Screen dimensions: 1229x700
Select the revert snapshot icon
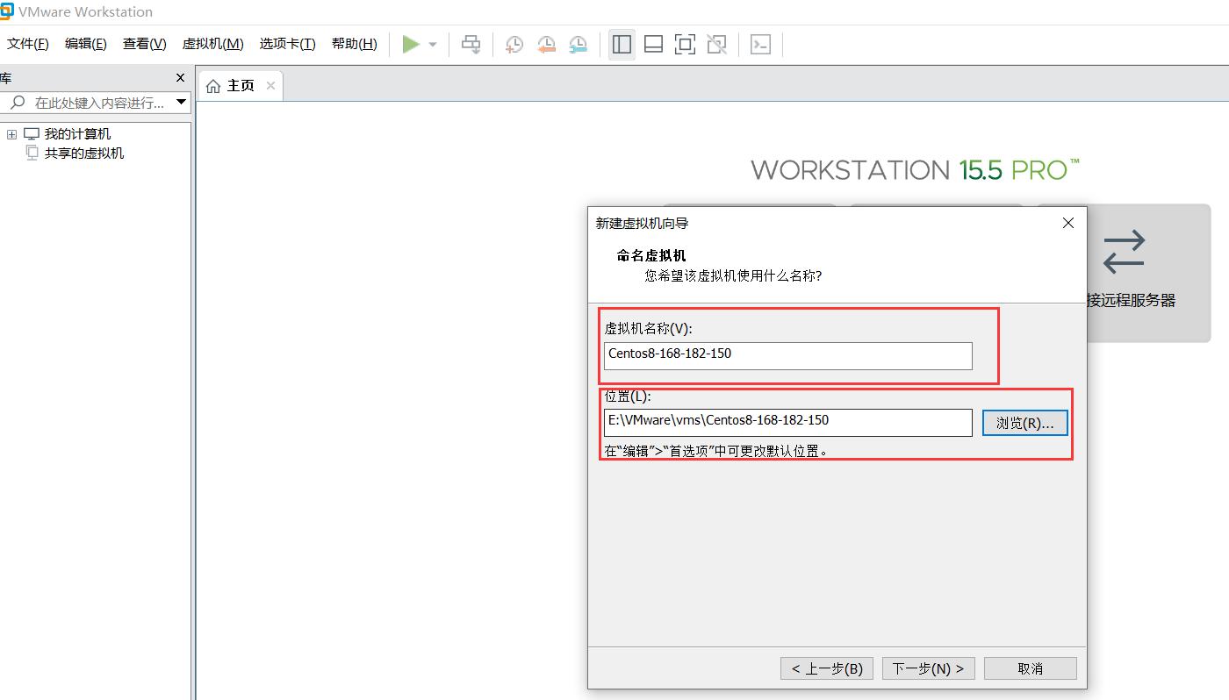click(x=546, y=44)
